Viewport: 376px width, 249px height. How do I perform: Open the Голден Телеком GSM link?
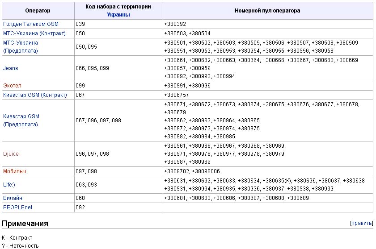(x=31, y=24)
